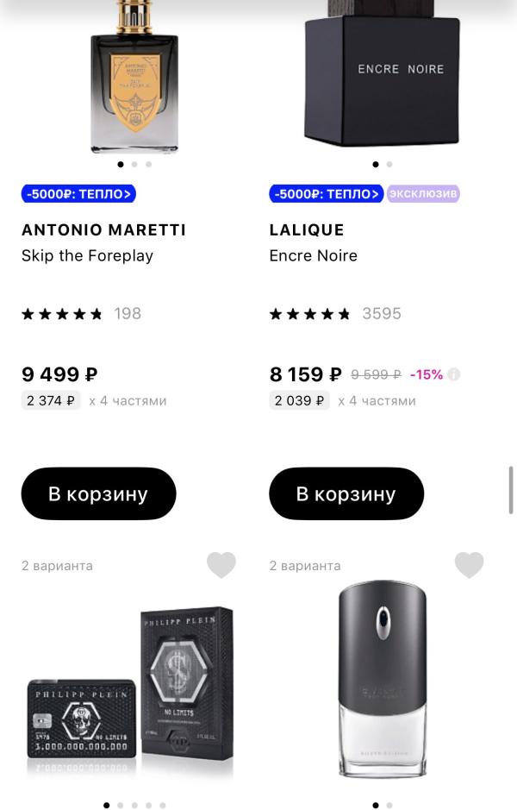The width and height of the screenshot is (517, 810).
Task: Open Encre Noire product title
Action: coord(313,255)
